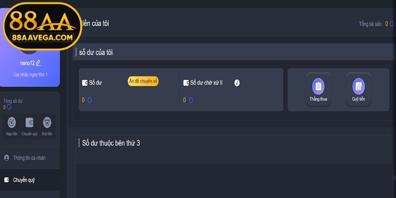Viewport: 396px width, 198px height.
Task: Refresh the Số dư chờ xử lí amount
Action: tap(191, 100)
